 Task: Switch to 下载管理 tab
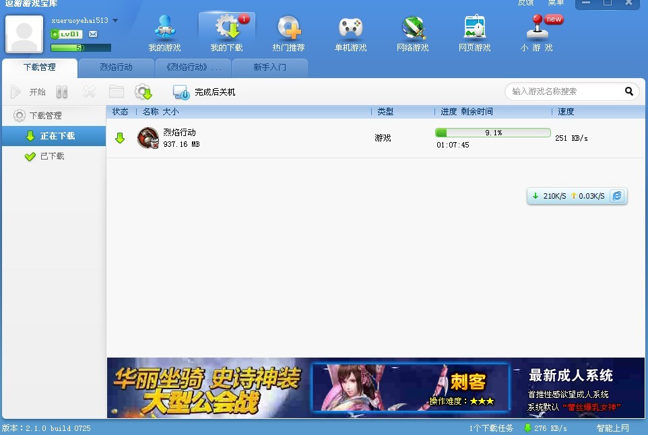[40, 67]
